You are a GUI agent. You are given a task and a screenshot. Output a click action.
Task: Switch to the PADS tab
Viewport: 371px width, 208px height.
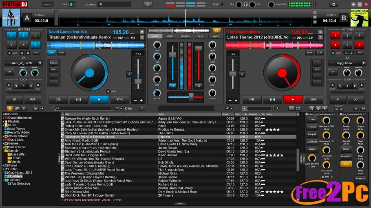click(216, 36)
